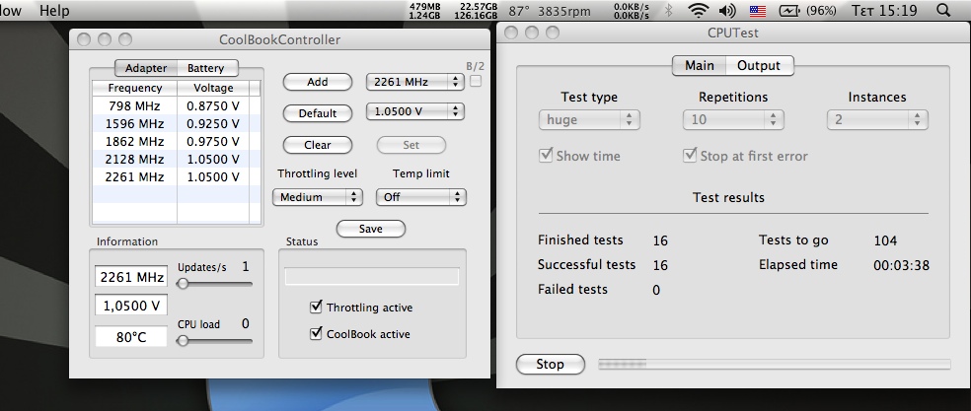971x411 pixels.
Task: Open the Temp limit Off dropdown
Action: 420,197
